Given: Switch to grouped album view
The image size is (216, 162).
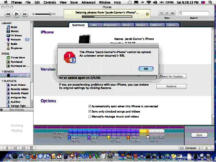Looking at the screenshot, I should [167, 13].
